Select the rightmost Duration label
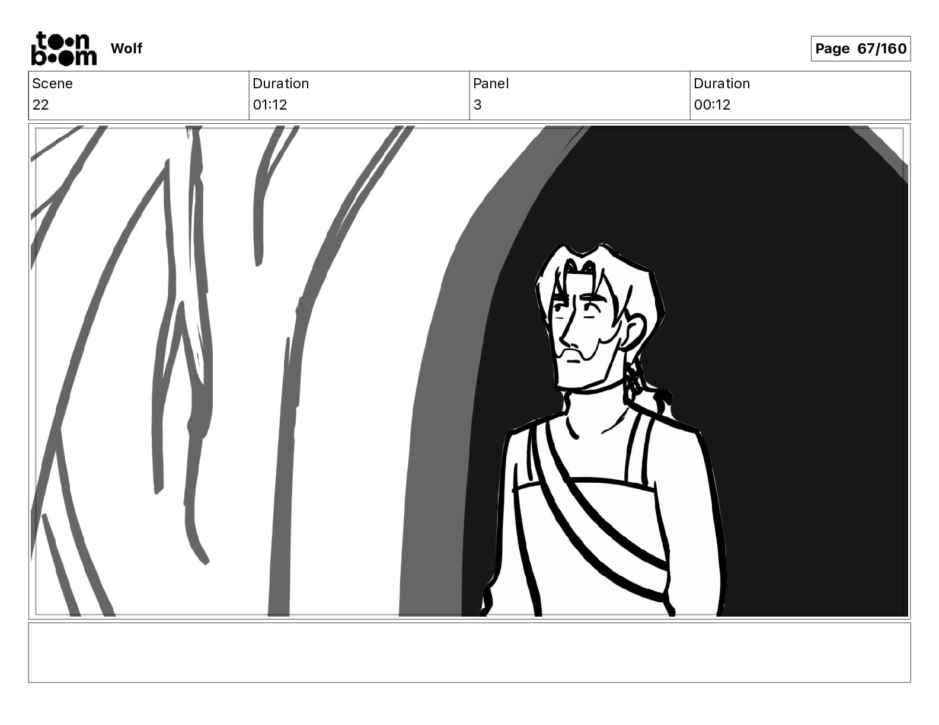This screenshot has width=939, height=725. tap(721, 84)
